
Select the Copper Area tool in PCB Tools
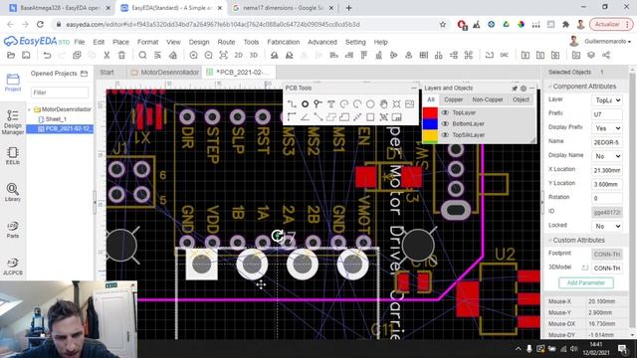click(331, 117)
